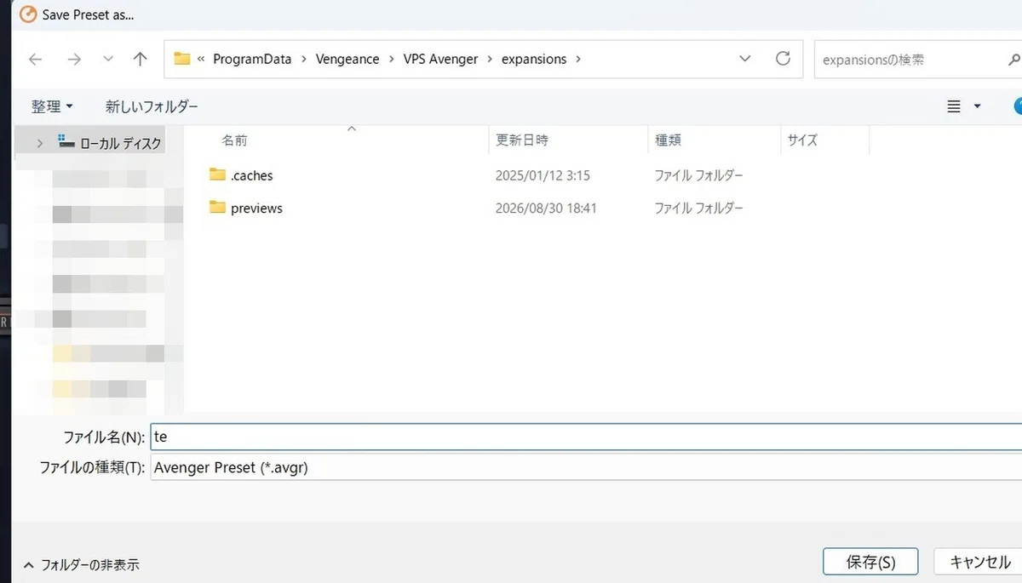This screenshot has width=1022, height=583.
Task: Sort by 名前 column header
Action: 234,140
